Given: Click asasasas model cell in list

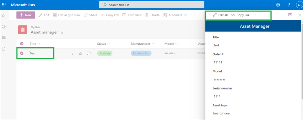Looking at the screenshot, I should pos(170,53).
